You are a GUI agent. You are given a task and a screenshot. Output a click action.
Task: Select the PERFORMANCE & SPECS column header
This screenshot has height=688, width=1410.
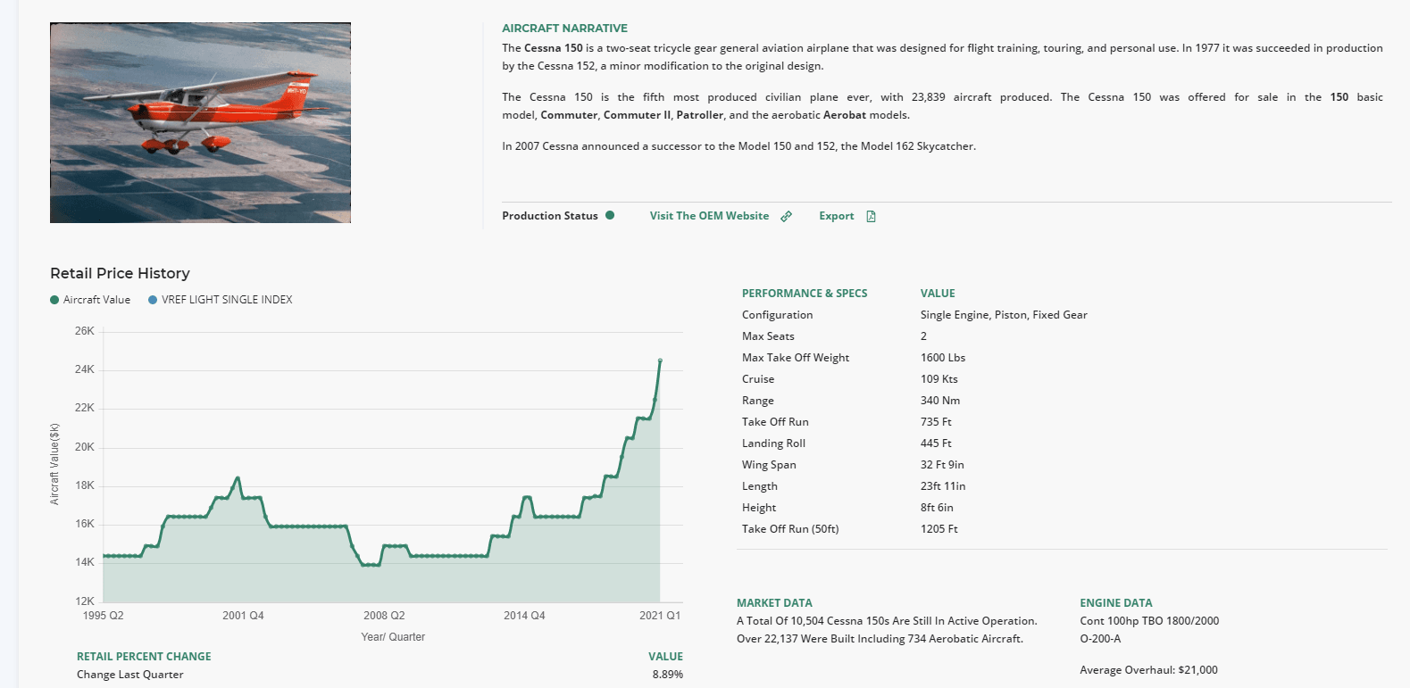point(804,294)
